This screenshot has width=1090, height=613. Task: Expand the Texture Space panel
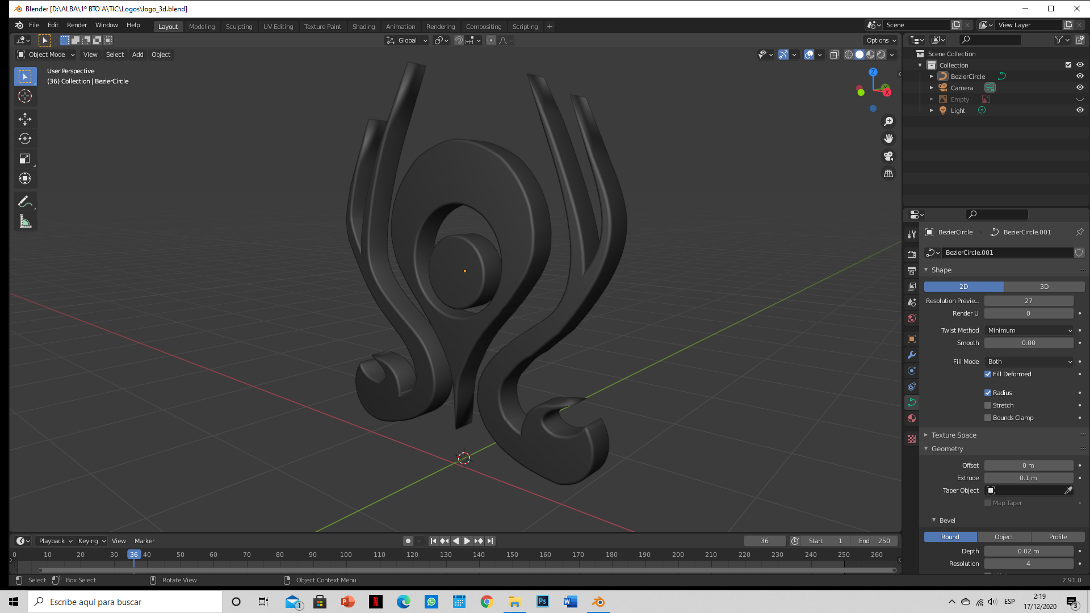(954, 435)
